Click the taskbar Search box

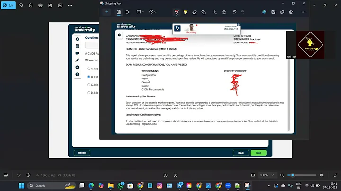tap(52, 186)
